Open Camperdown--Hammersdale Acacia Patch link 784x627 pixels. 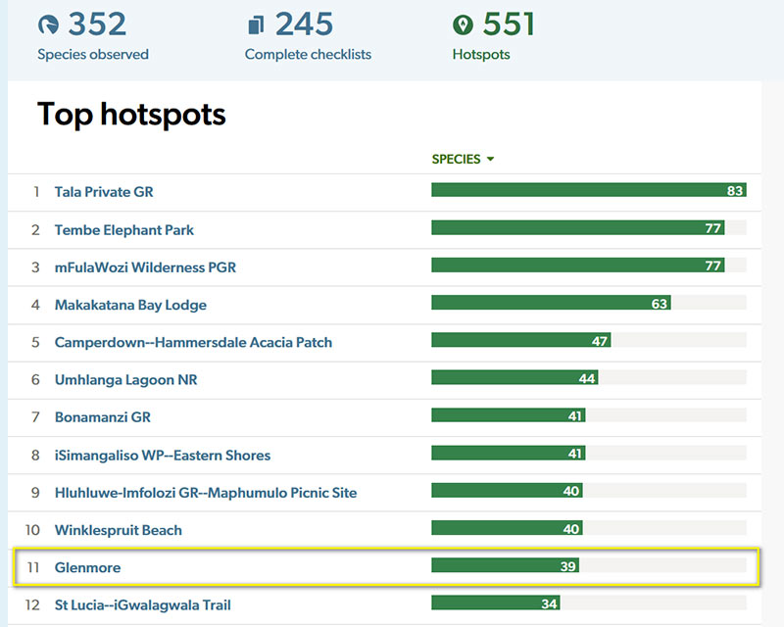pos(193,343)
